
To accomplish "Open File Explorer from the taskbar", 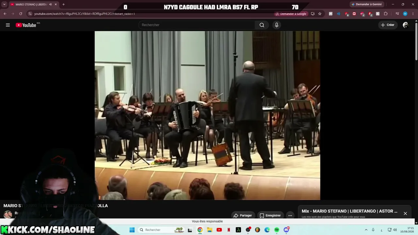I will point(210,230).
